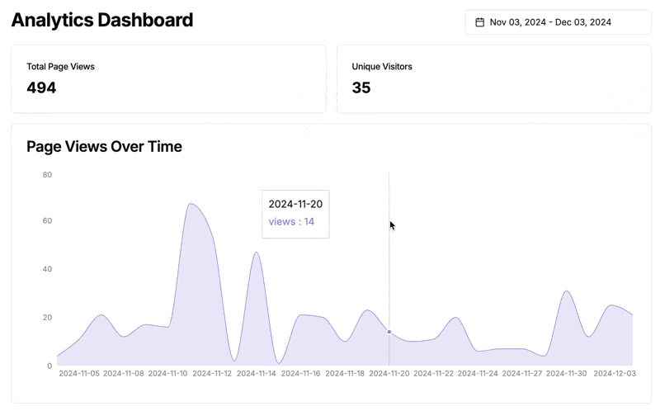Image resolution: width=660 pixels, height=411 pixels.
Task: Click the 80 y-axis tick label
Action: 47,175
